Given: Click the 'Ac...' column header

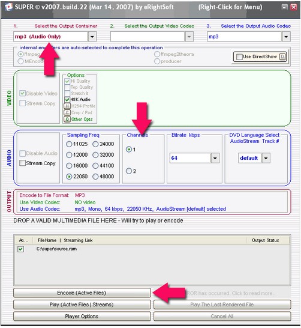Looking at the screenshot, I should 24,240.
